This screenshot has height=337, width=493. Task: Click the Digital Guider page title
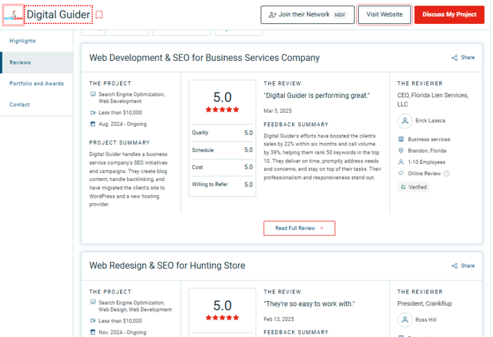59,15
